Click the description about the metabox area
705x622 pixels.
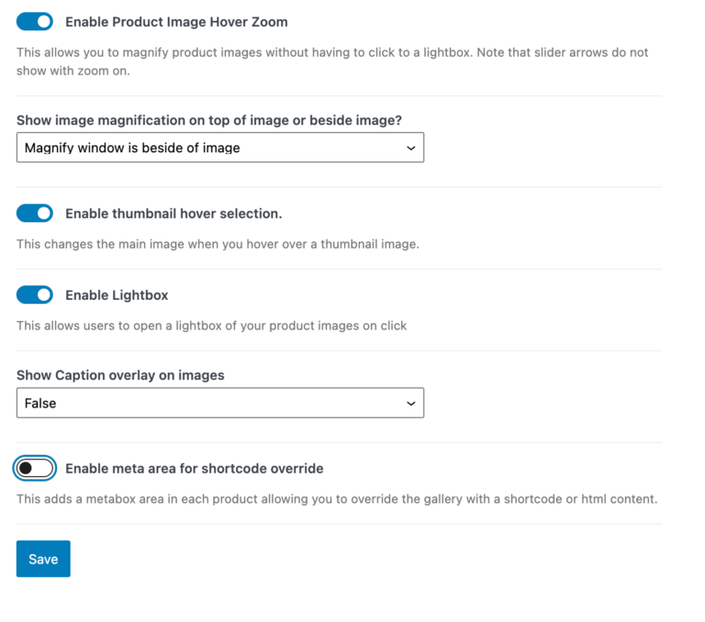coord(337,499)
